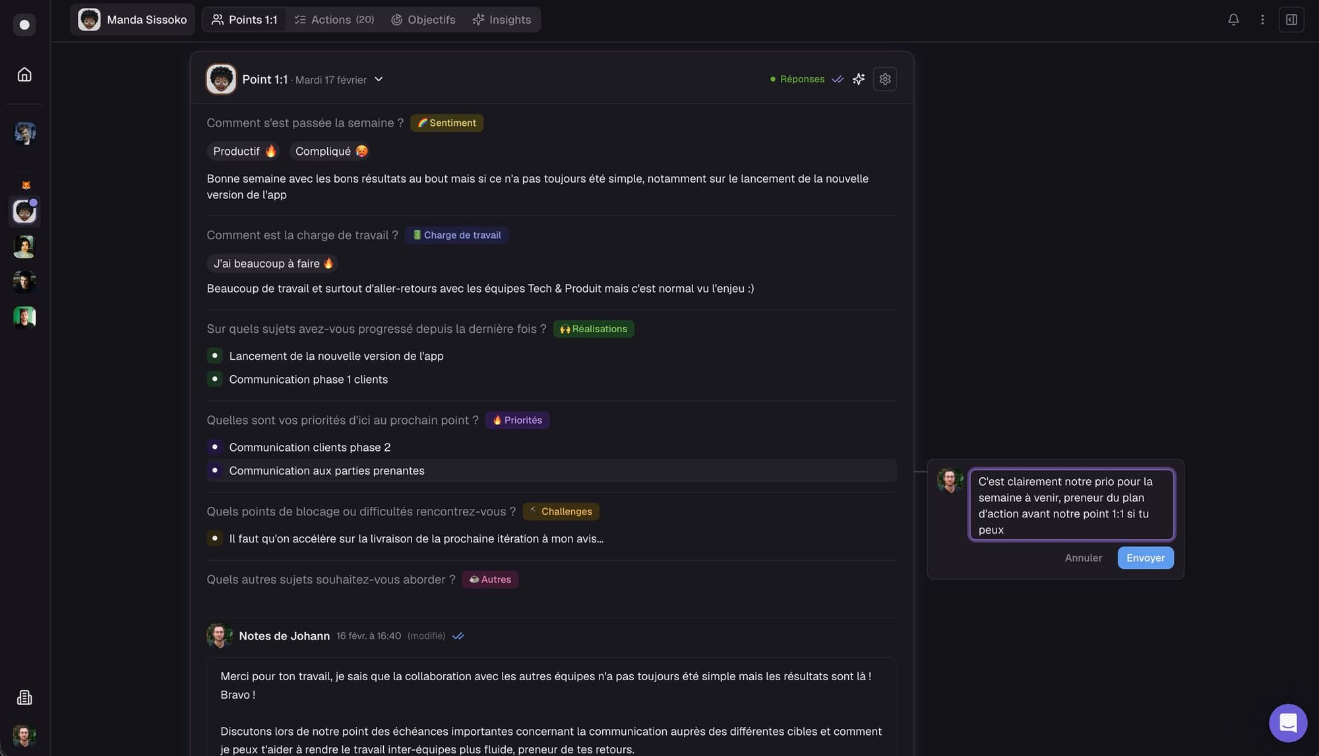Toggle the 'Productif 🔥' sentiment tag
The width and height of the screenshot is (1319, 756).
pos(243,151)
